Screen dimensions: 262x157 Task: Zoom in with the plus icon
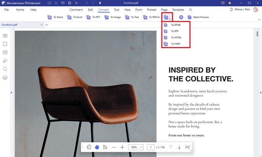pyautogui.click(x=122, y=147)
